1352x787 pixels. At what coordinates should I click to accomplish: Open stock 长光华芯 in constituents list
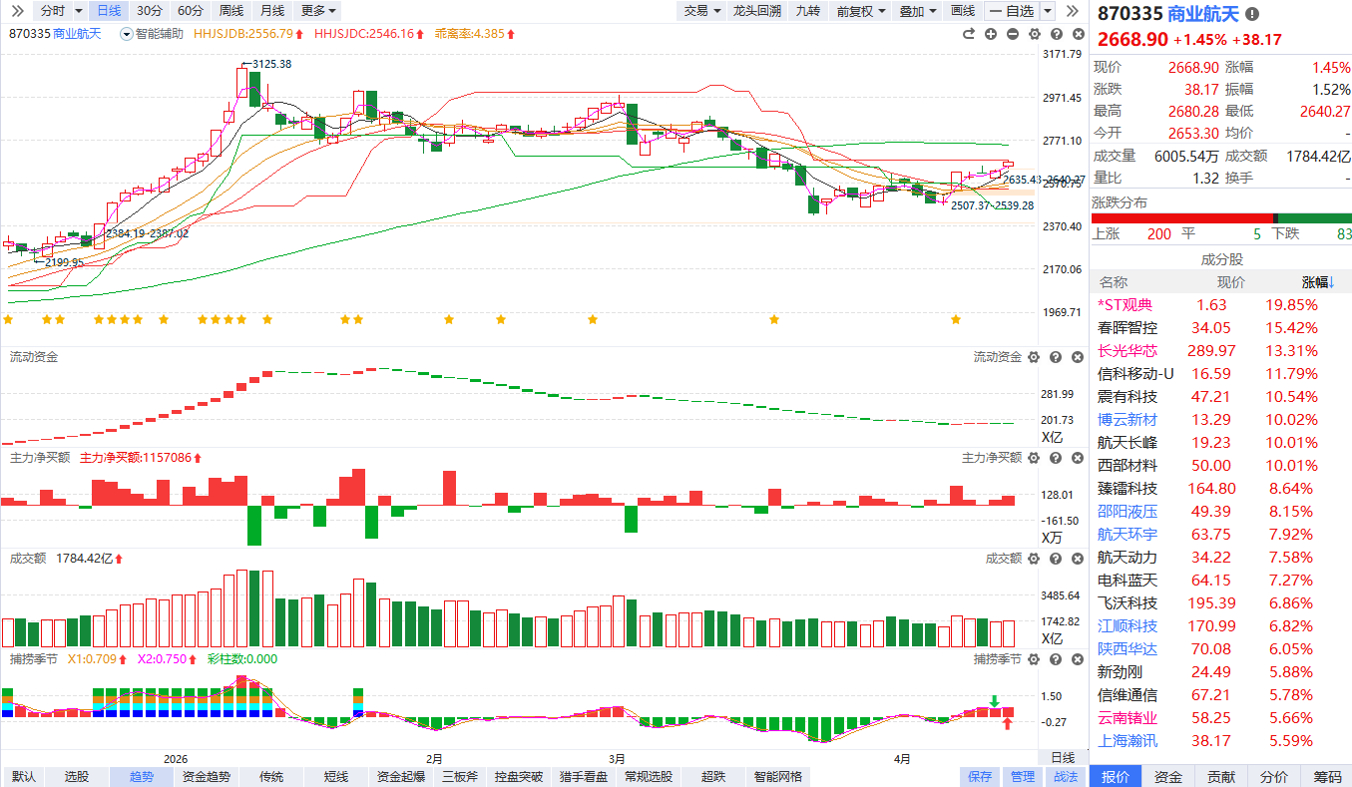pyautogui.click(x=1127, y=351)
